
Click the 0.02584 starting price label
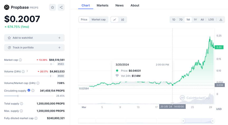tap(84, 88)
